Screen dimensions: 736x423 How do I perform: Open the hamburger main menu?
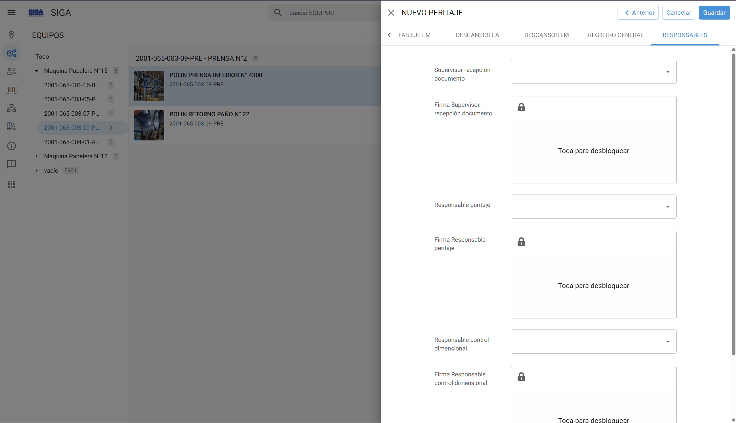click(12, 12)
